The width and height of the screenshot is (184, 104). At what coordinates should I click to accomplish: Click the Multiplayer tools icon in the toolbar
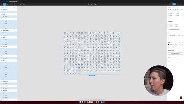pos(170,4)
